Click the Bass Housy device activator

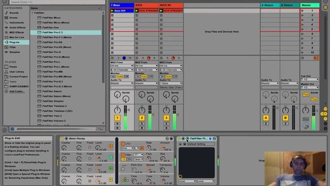tap(62, 138)
